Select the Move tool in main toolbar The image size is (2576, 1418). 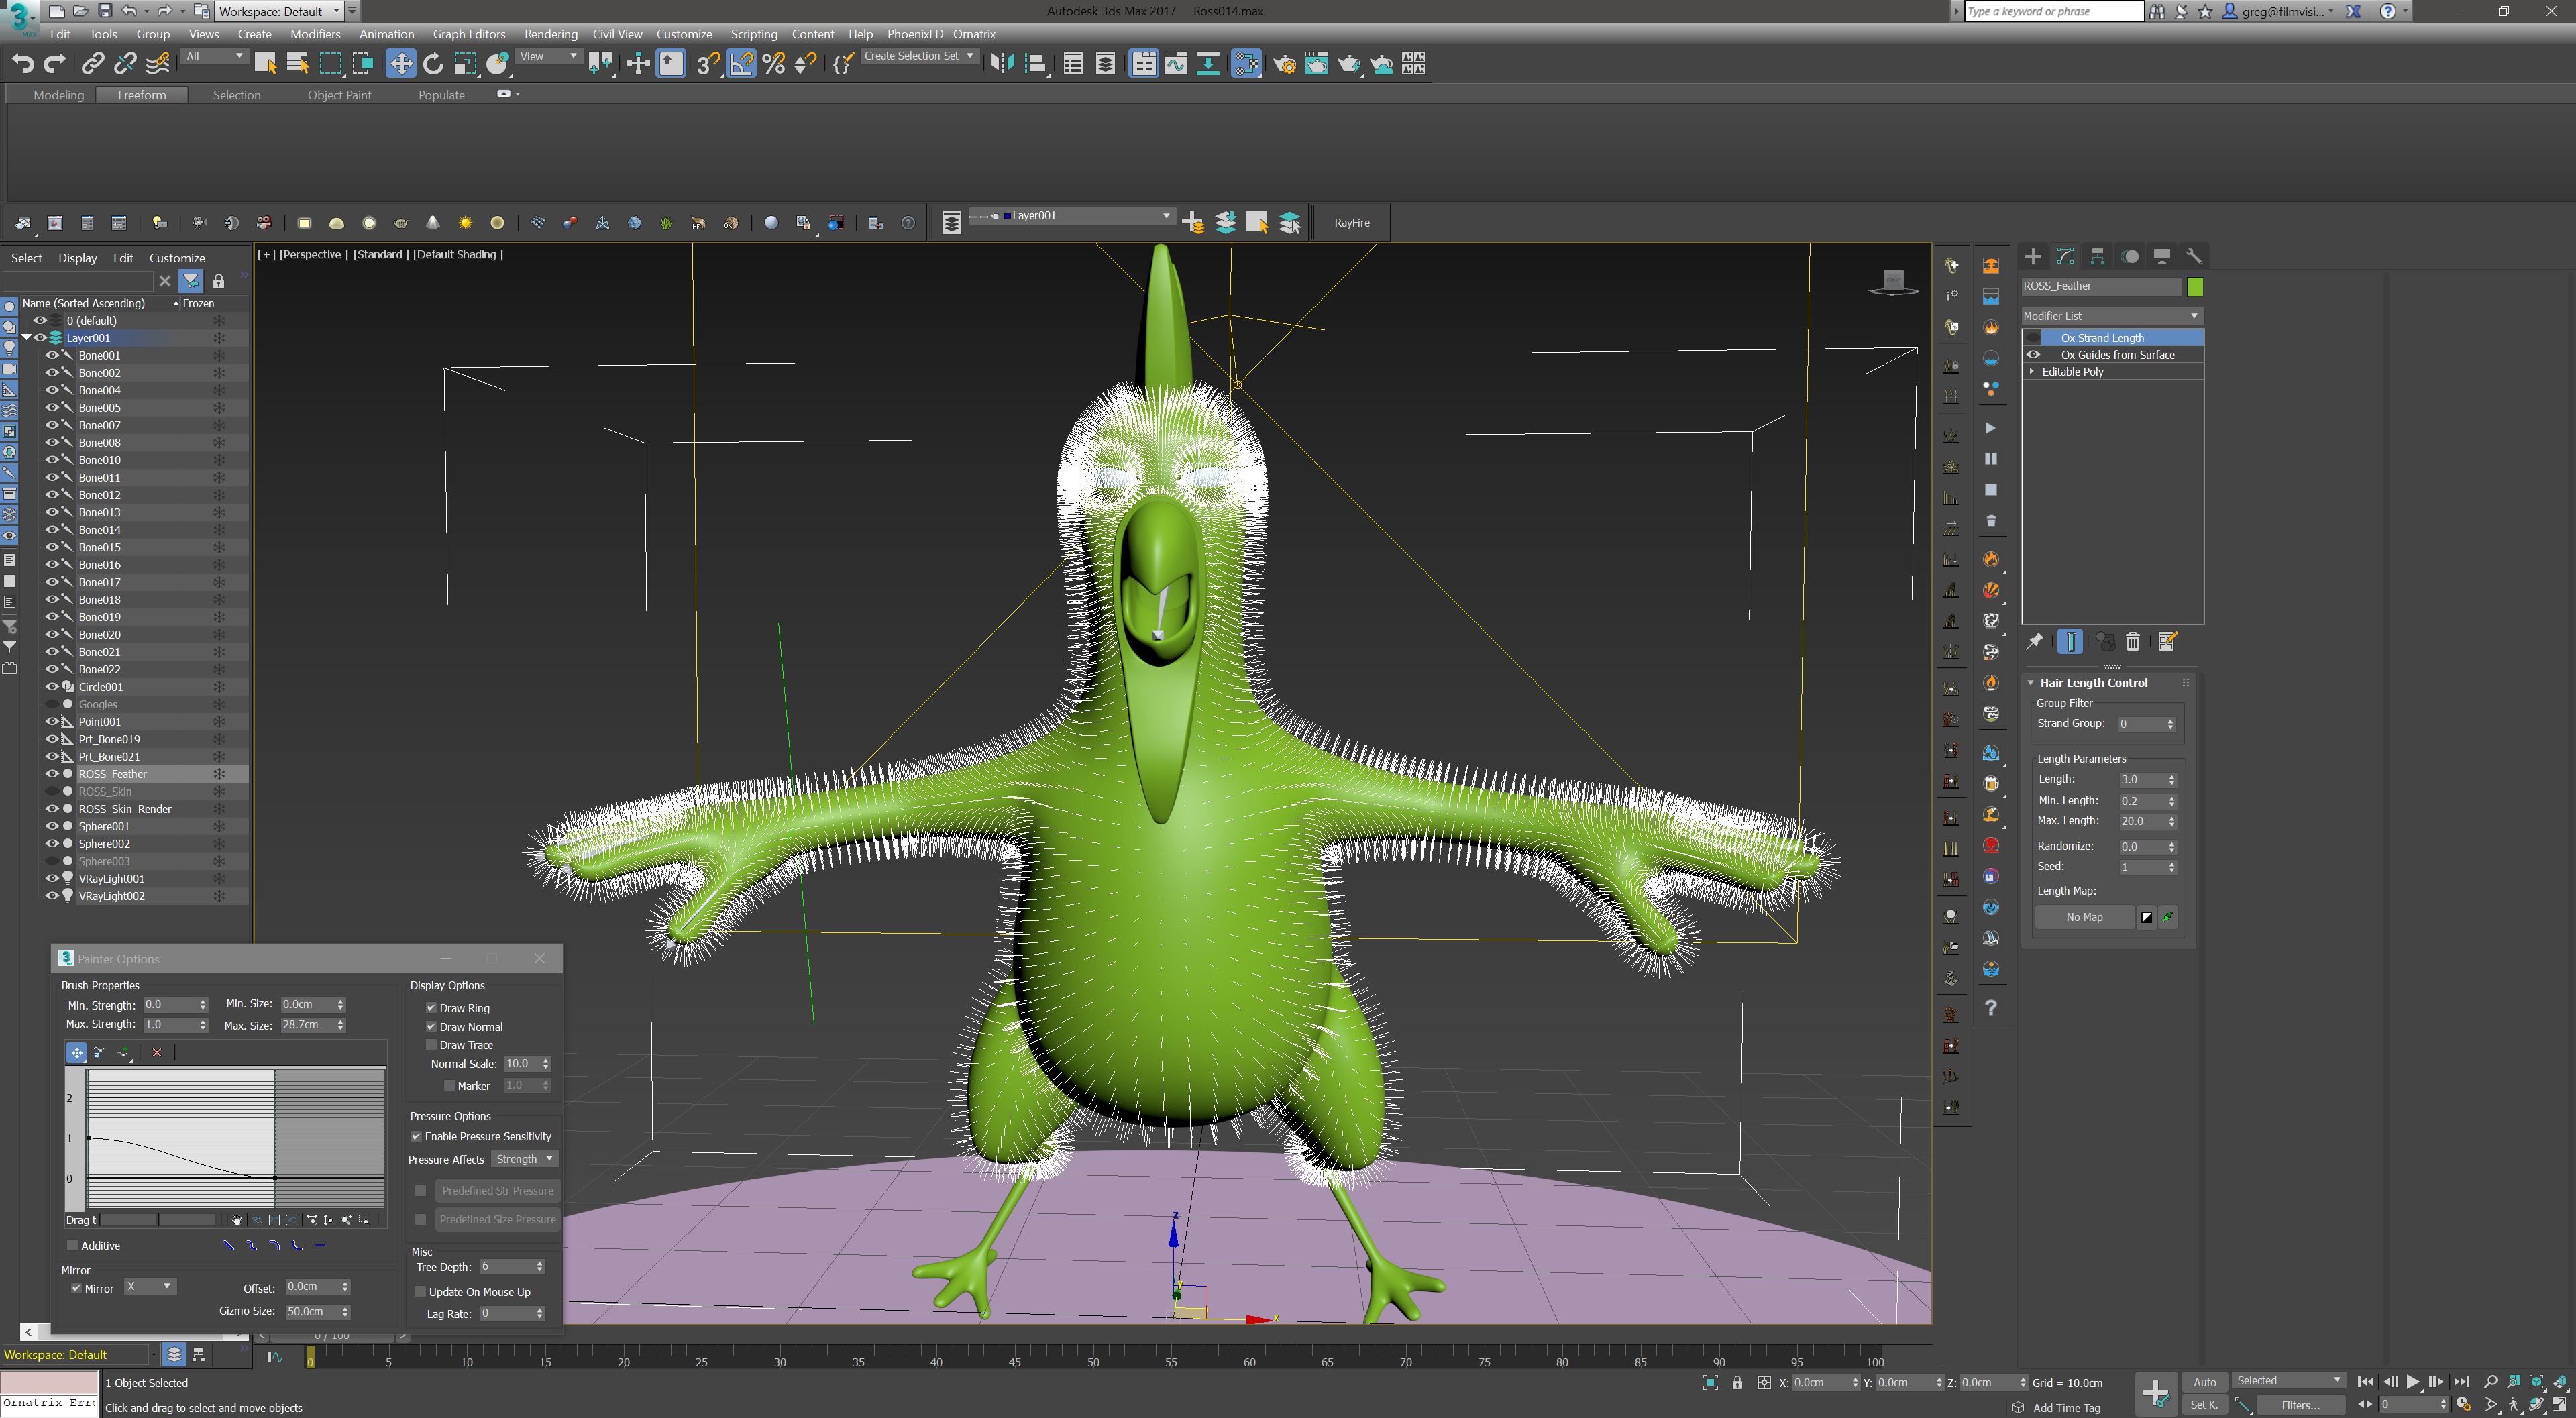pos(400,64)
